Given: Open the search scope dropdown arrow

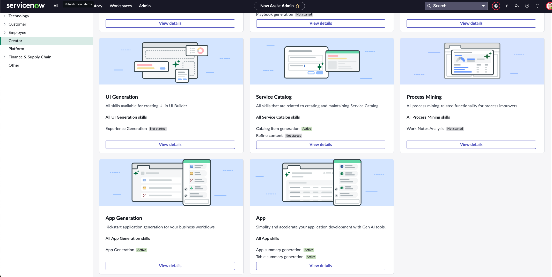Looking at the screenshot, I should pyautogui.click(x=483, y=6).
